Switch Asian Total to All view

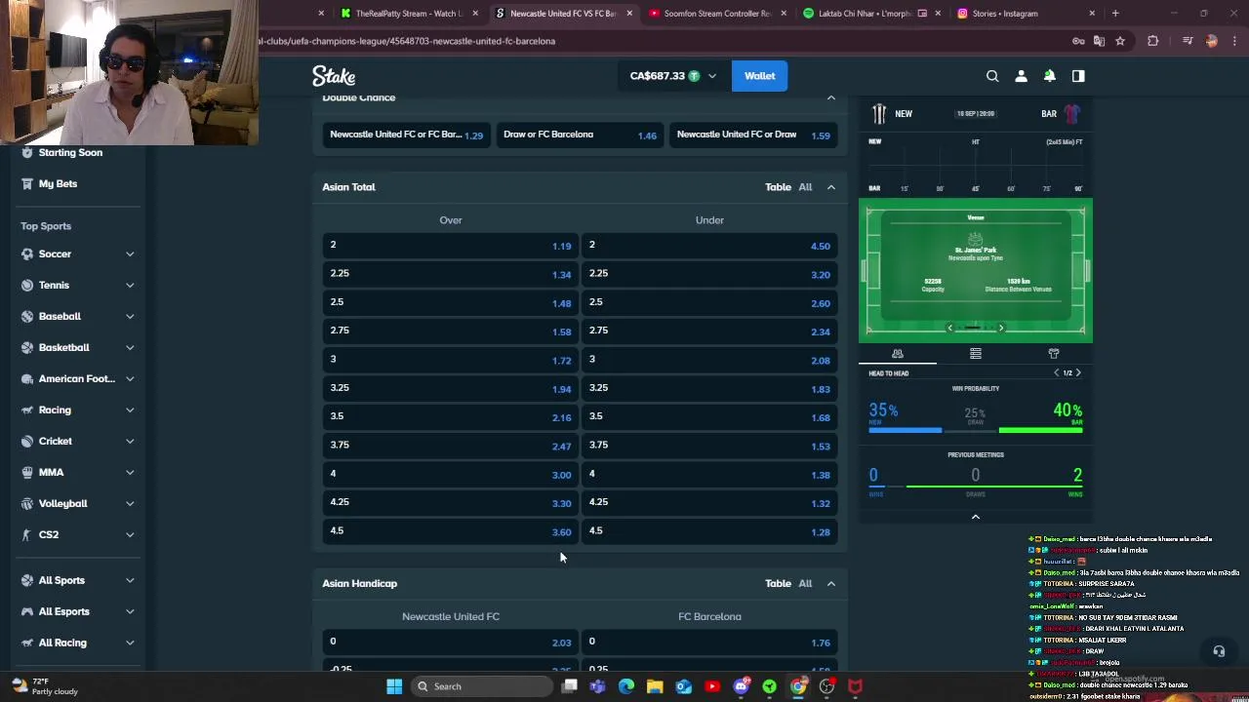click(x=805, y=187)
